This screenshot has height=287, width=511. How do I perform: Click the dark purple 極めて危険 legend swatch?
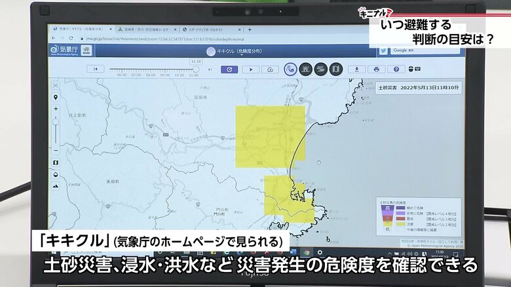pyautogui.click(x=400, y=208)
